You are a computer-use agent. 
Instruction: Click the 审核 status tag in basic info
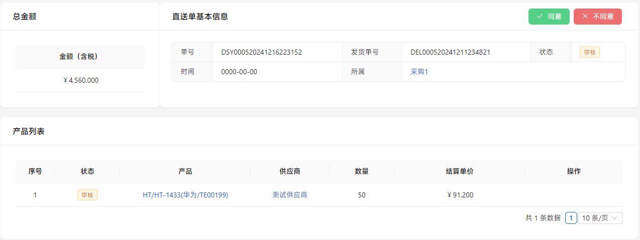[x=589, y=52]
